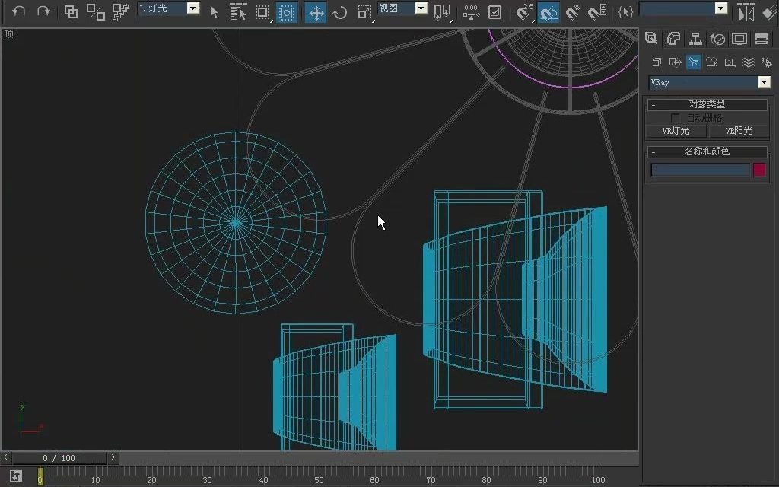Image resolution: width=779 pixels, height=487 pixels.
Task: Switch to the Modify command panel tab
Action: [673, 38]
